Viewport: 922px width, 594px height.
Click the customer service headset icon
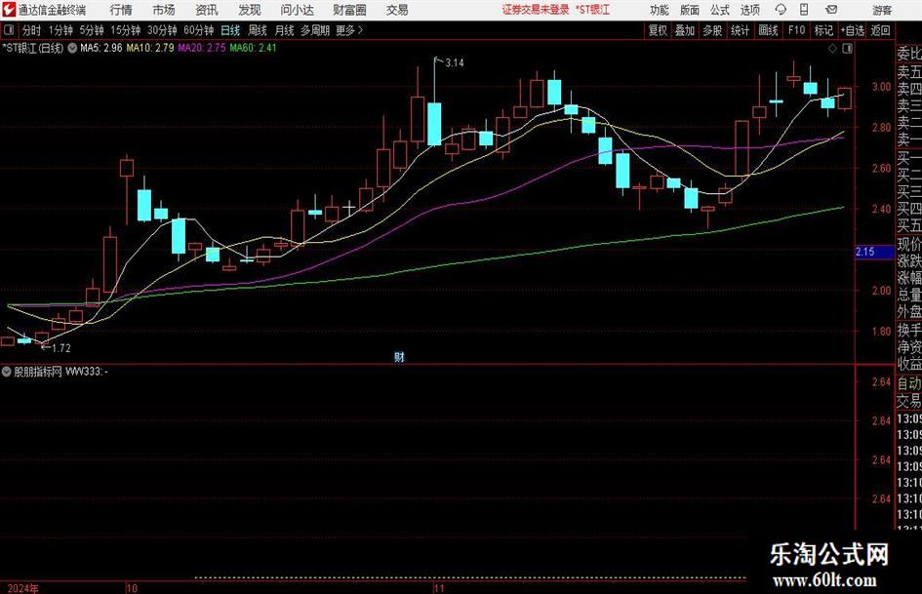click(781, 10)
